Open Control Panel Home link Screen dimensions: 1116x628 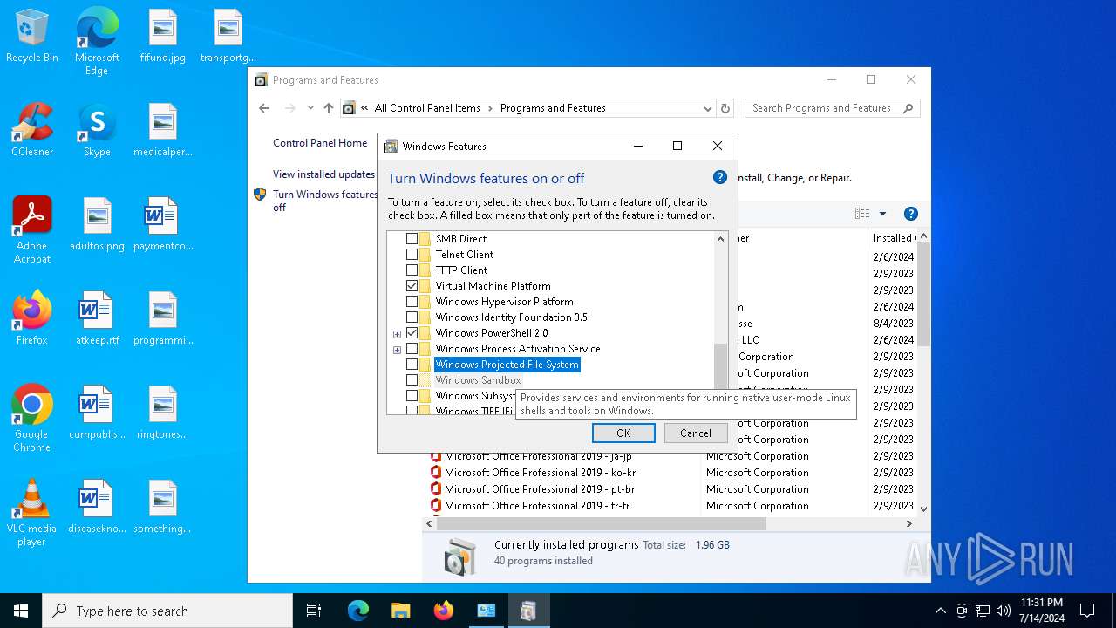[x=320, y=143]
